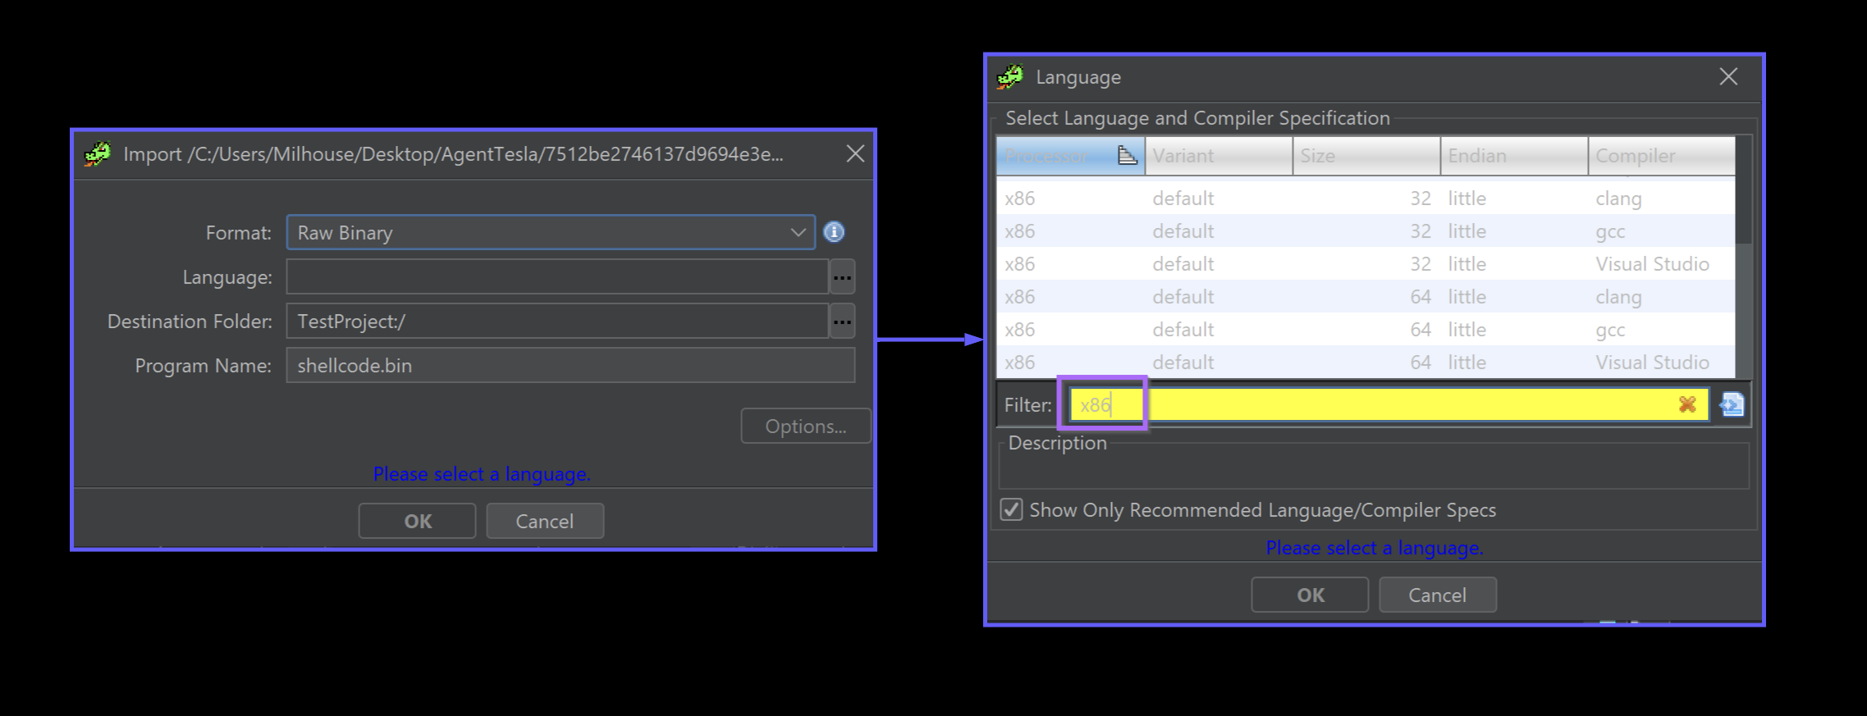
Task: Close the Language dialog window
Action: [x=1728, y=77]
